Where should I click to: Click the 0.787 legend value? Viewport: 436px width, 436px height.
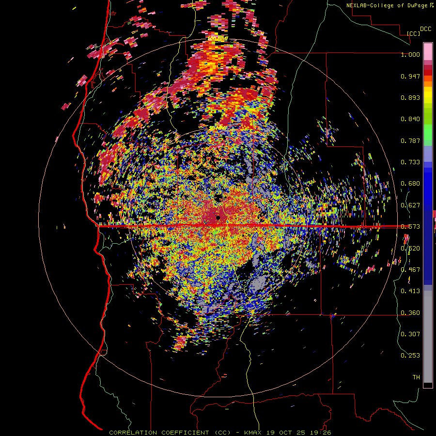pos(410,140)
